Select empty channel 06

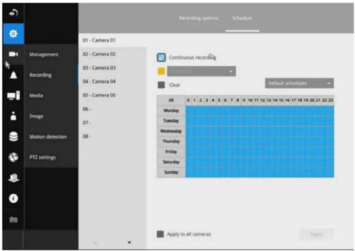pyautogui.click(x=112, y=109)
